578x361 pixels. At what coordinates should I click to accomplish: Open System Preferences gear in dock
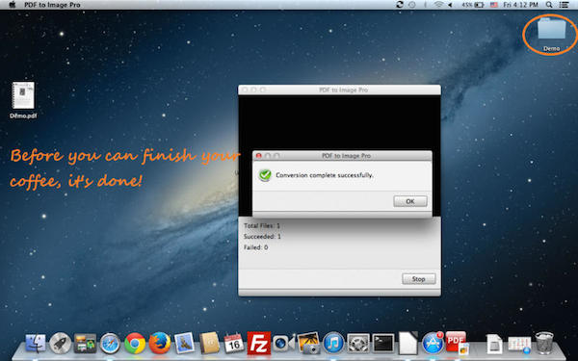tap(358, 344)
